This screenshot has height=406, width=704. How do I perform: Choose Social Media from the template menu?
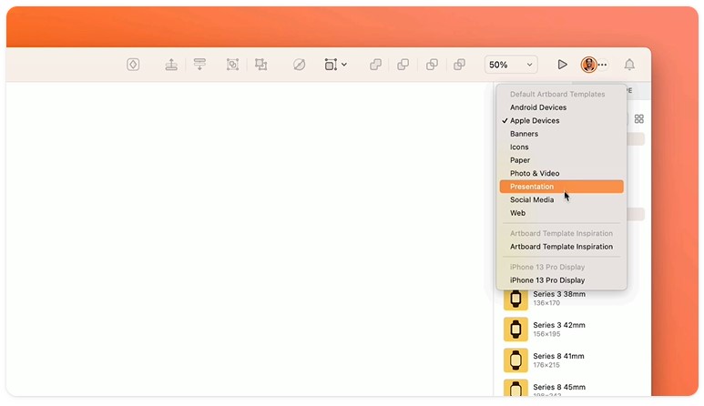pyautogui.click(x=561, y=199)
